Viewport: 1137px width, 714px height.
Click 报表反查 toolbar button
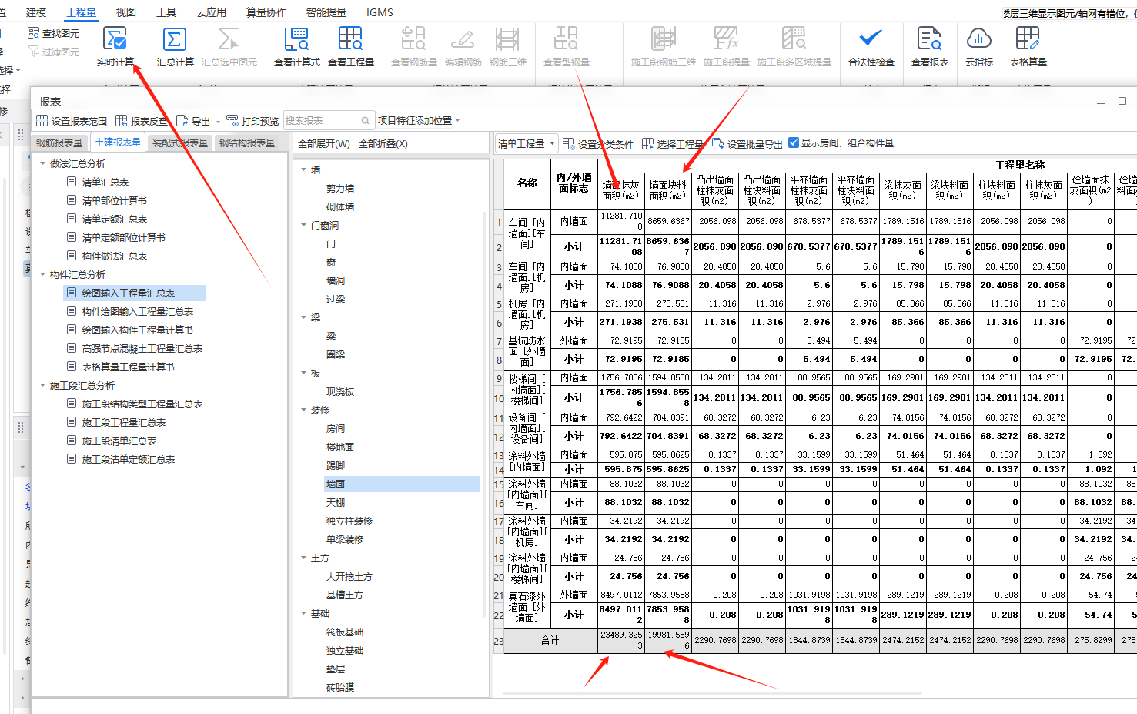coord(141,121)
